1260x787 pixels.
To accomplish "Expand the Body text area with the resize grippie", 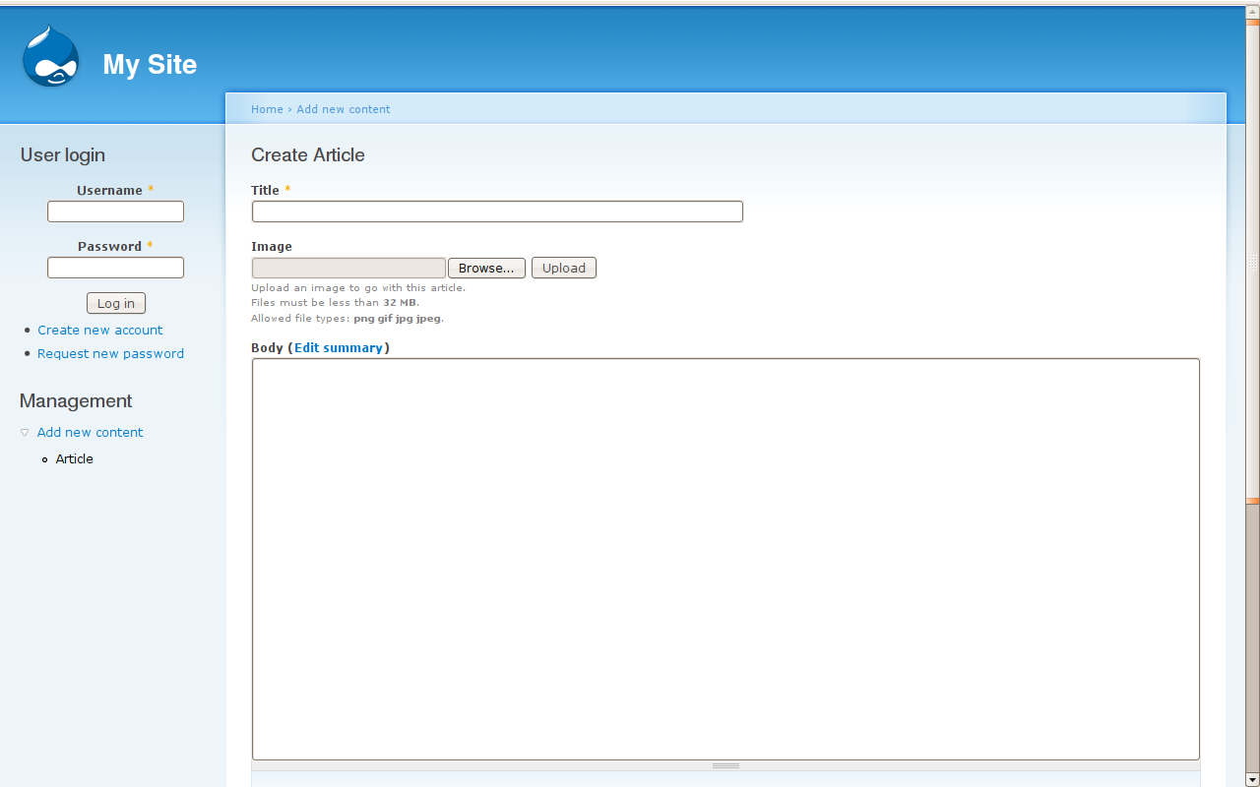I will tap(725, 764).
